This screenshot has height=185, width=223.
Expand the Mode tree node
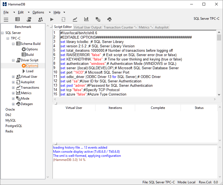pos(13,99)
